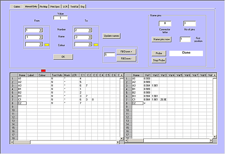Select the A1 name cell in left table
This screenshot has height=154, width=225.
coord(22,78)
